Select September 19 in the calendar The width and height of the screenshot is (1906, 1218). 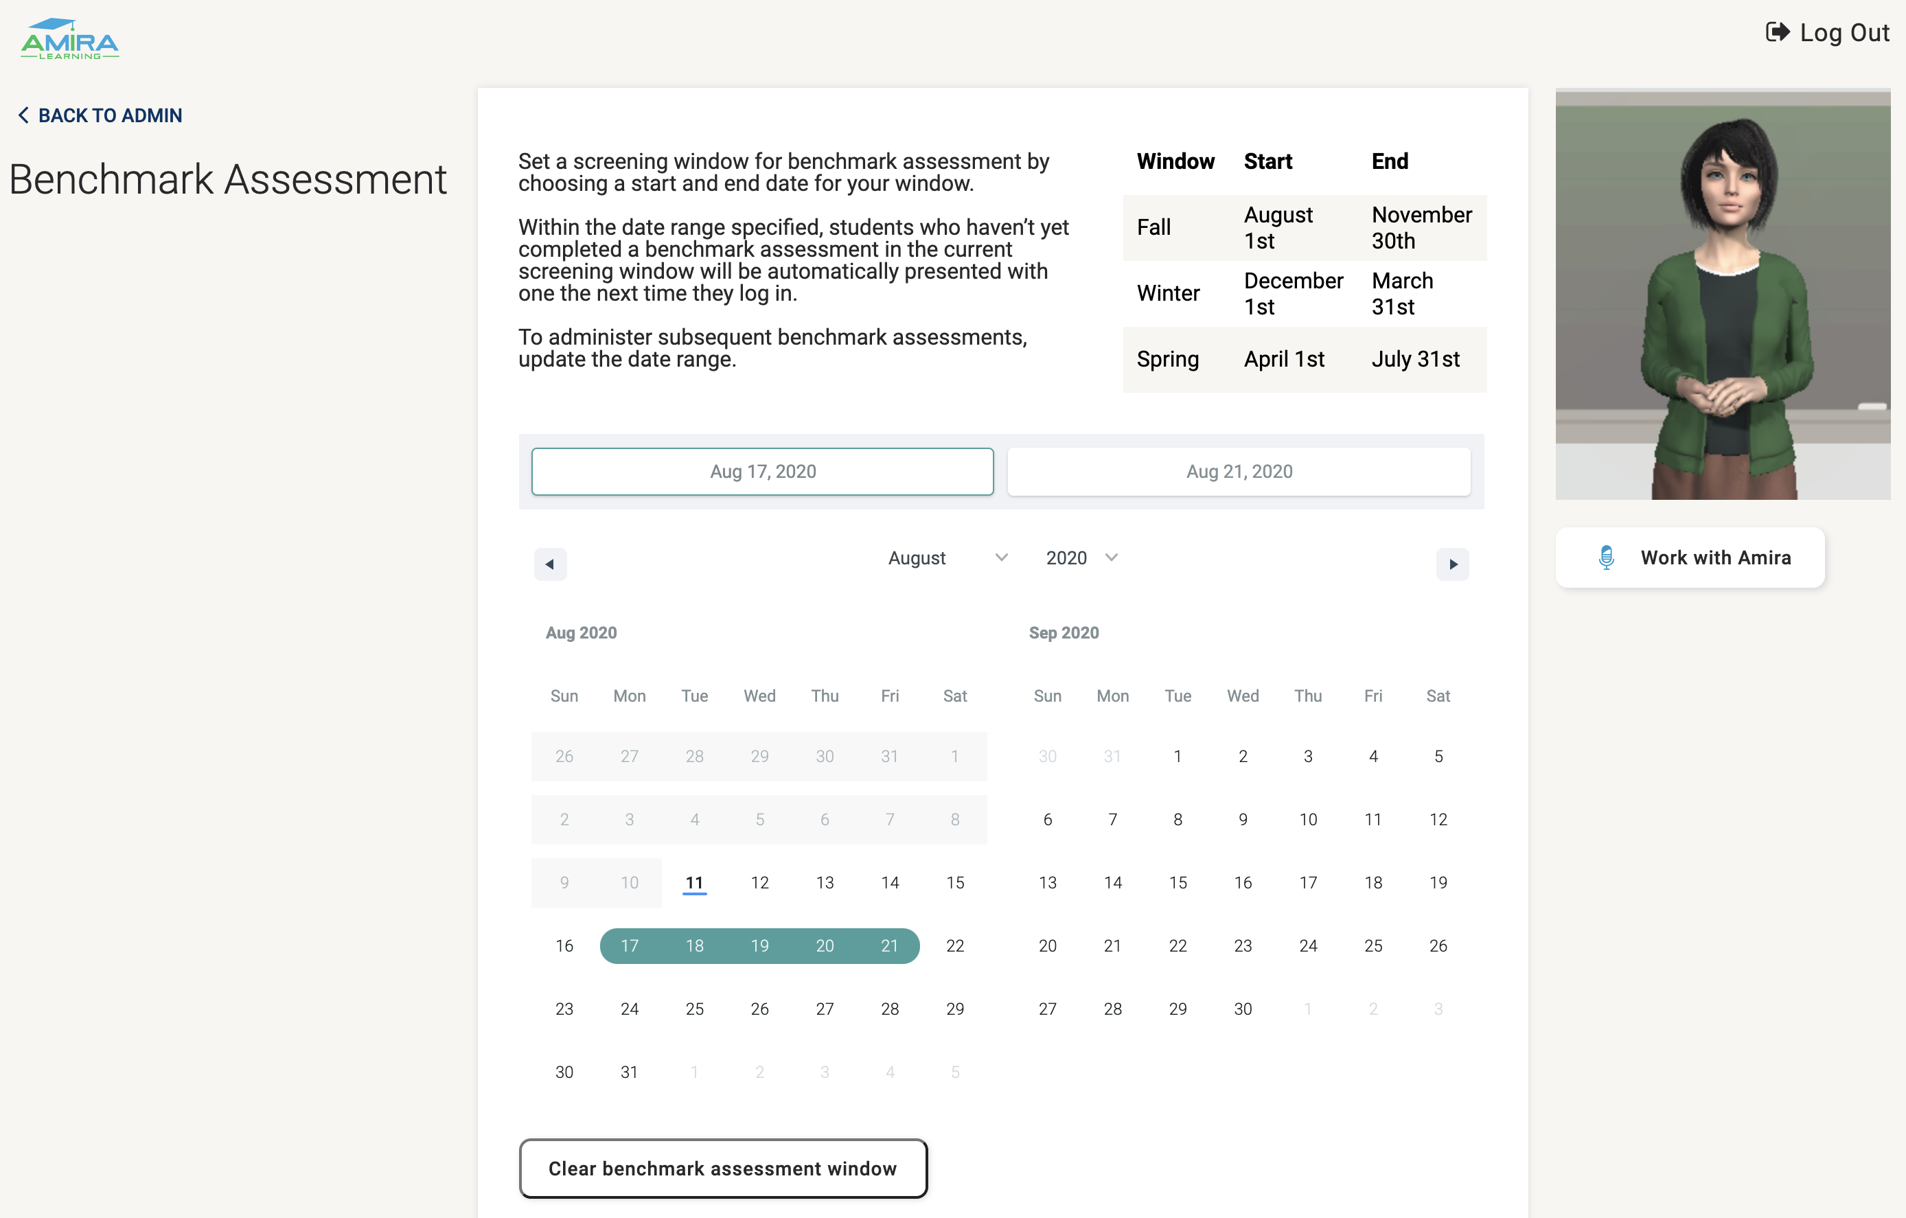coord(1438,882)
